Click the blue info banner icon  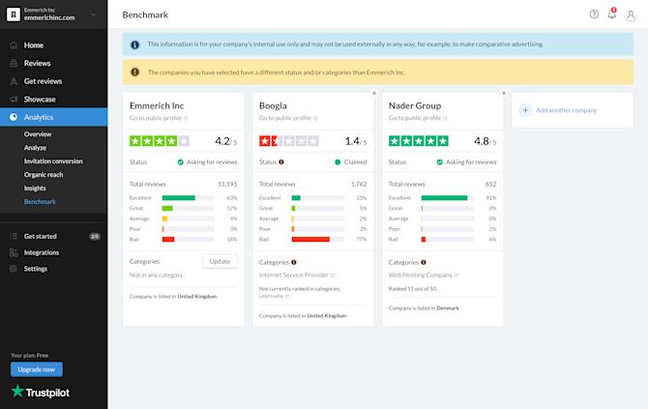[x=134, y=44]
